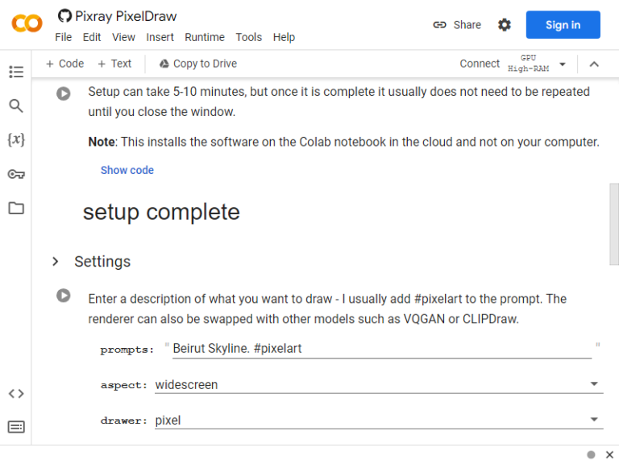
Task: Click the notebook vertical scrollbar
Action: [614, 224]
